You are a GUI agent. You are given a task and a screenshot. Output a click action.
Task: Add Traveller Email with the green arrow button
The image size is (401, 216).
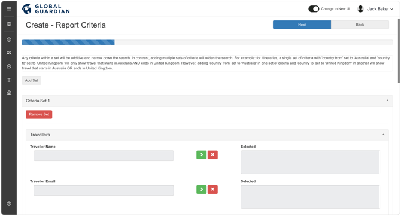pos(202,190)
